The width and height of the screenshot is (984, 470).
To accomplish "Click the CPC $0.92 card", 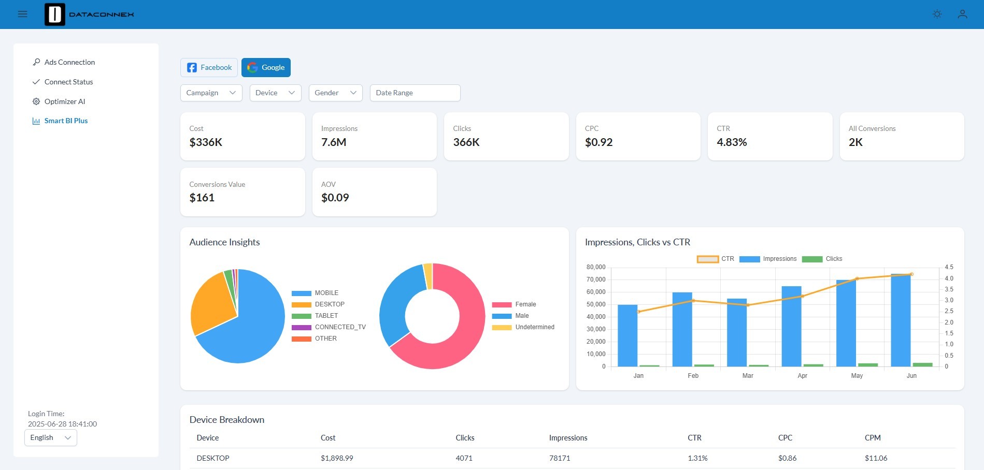I will [638, 136].
